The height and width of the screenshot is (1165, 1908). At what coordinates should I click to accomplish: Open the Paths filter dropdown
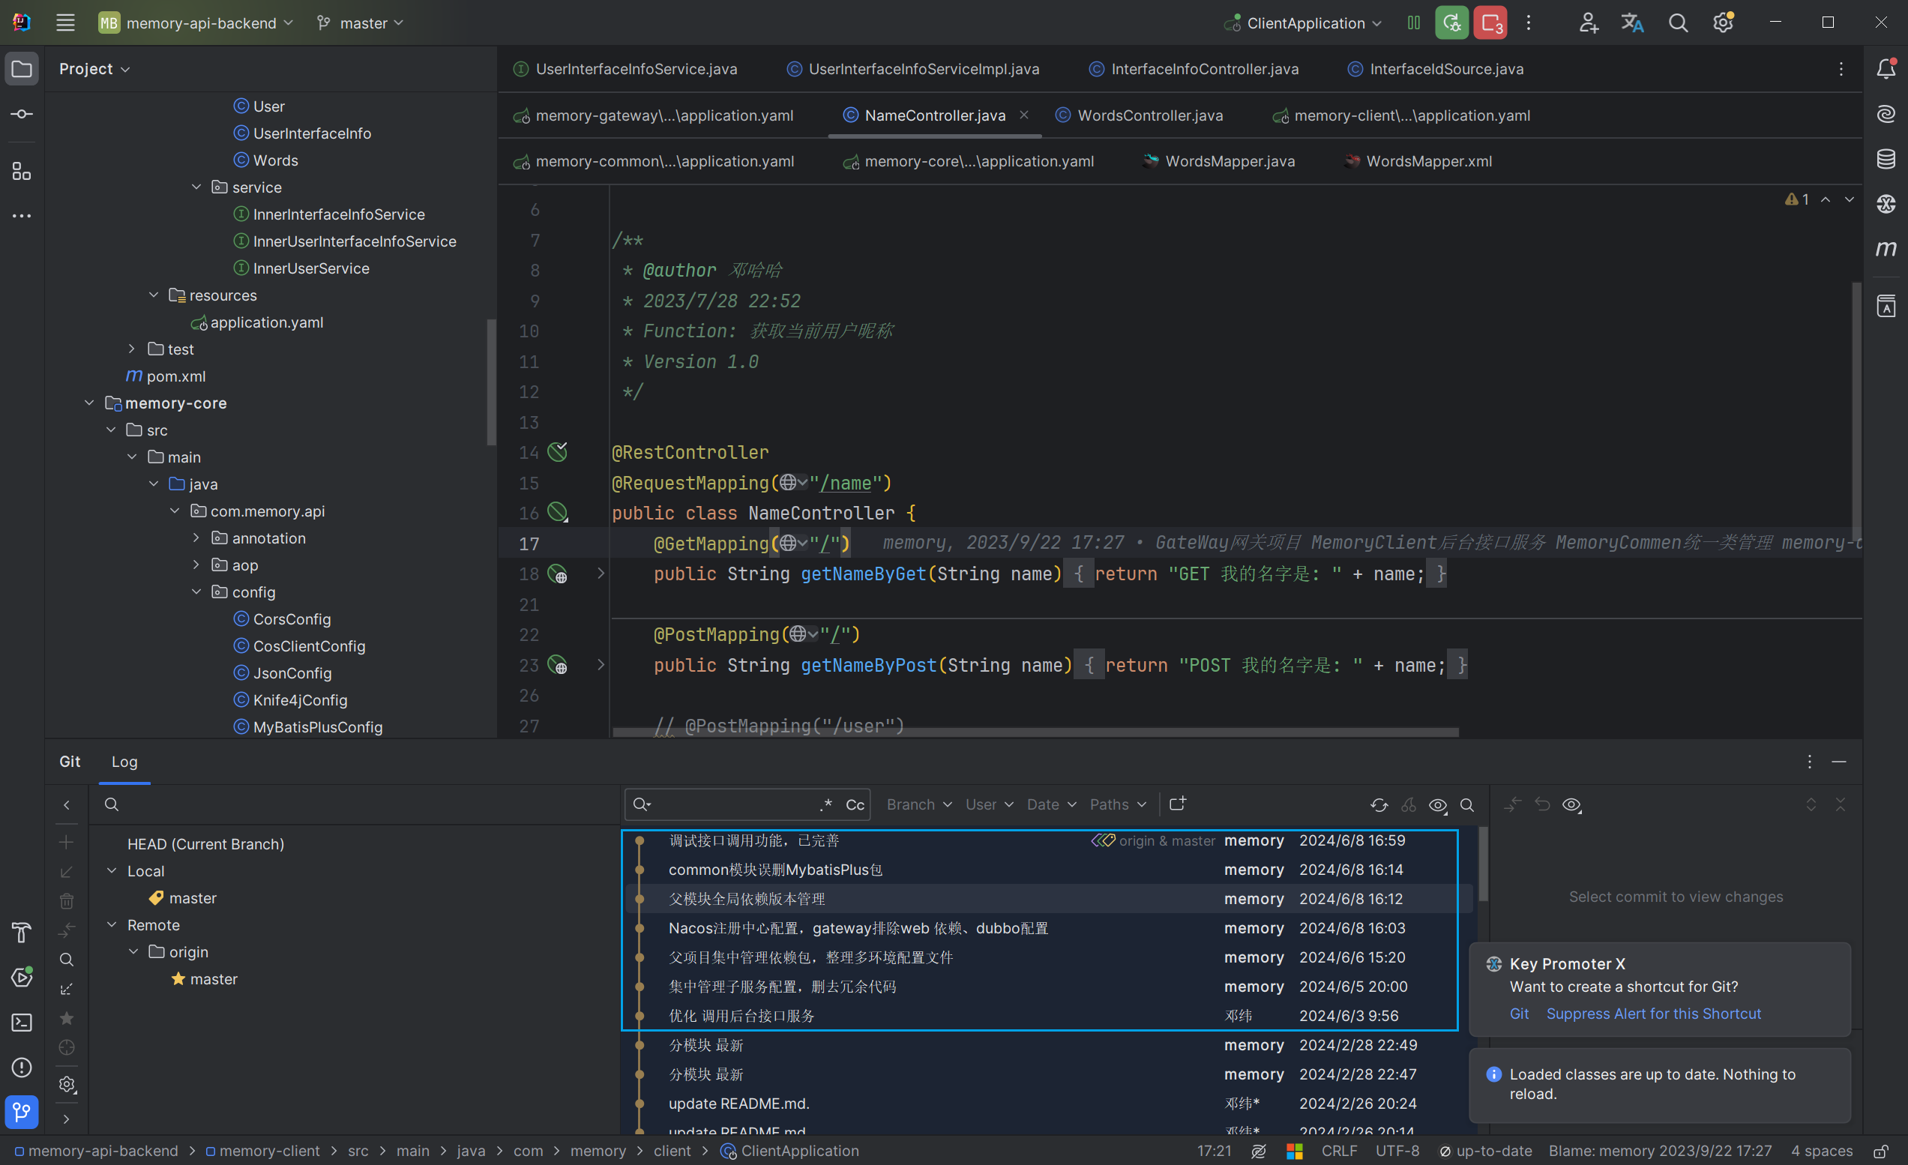pyautogui.click(x=1117, y=804)
